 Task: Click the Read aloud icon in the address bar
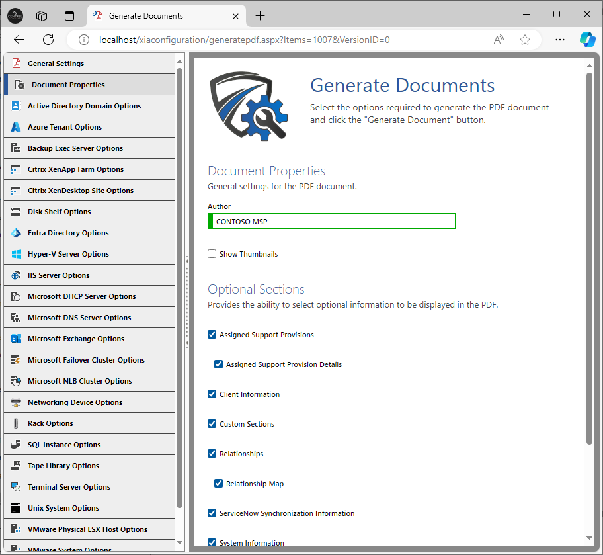click(499, 40)
